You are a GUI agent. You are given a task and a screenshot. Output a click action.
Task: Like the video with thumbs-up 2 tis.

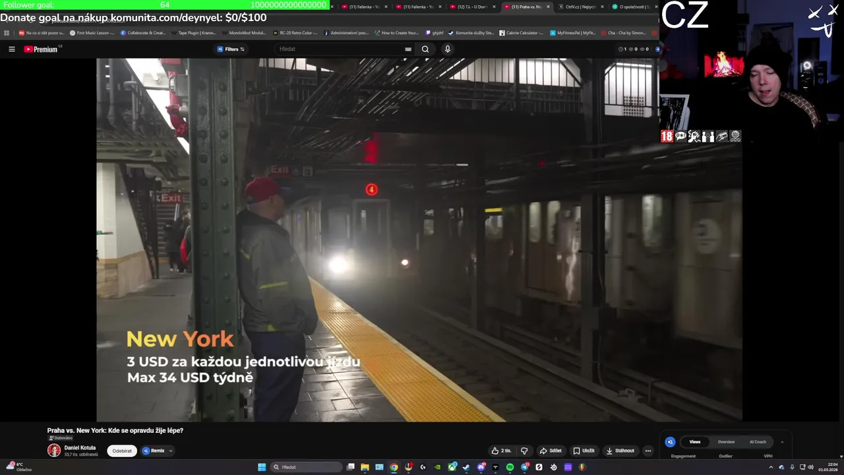click(501, 451)
